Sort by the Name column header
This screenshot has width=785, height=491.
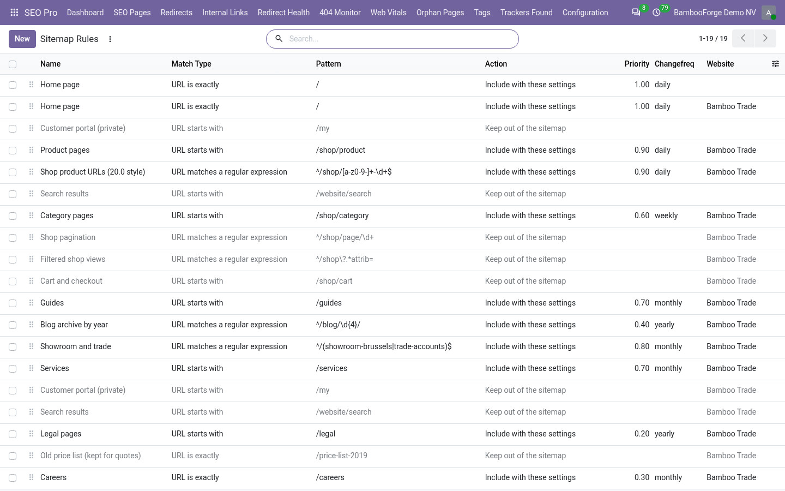tap(50, 64)
